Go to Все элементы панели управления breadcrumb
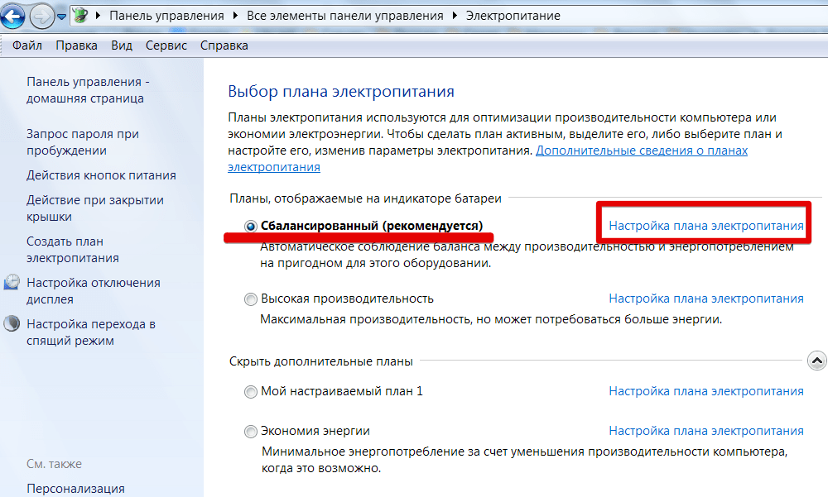 344,16
